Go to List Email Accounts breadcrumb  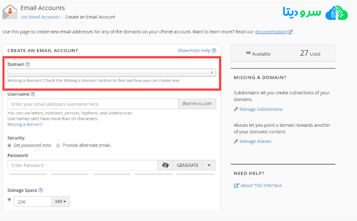pos(39,17)
